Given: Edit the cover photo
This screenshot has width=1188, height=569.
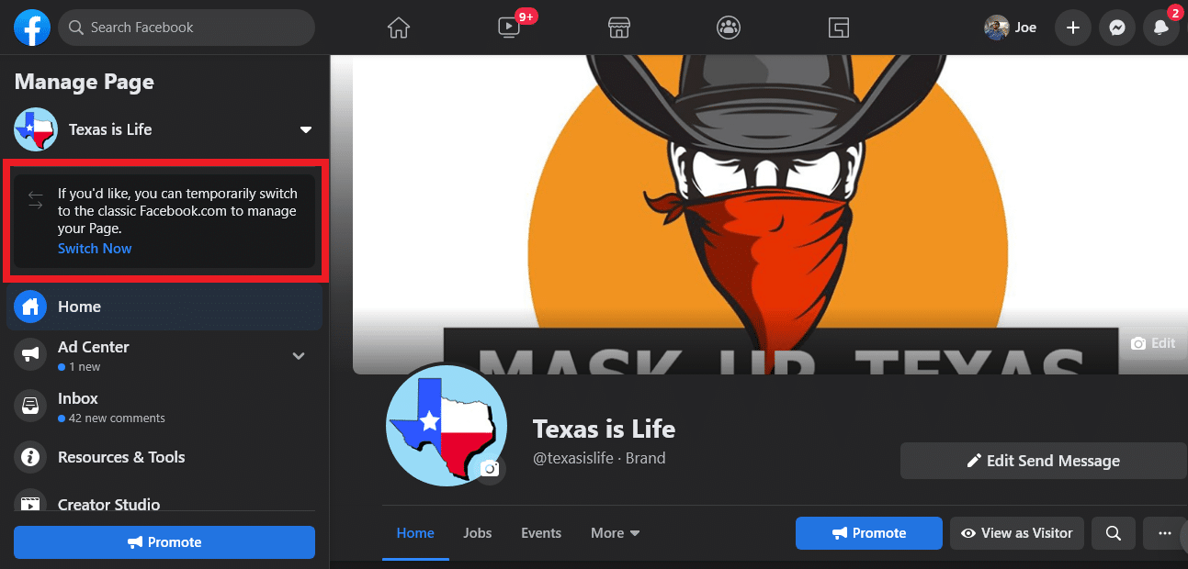Looking at the screenshot, I should [x=1154, y=343].
